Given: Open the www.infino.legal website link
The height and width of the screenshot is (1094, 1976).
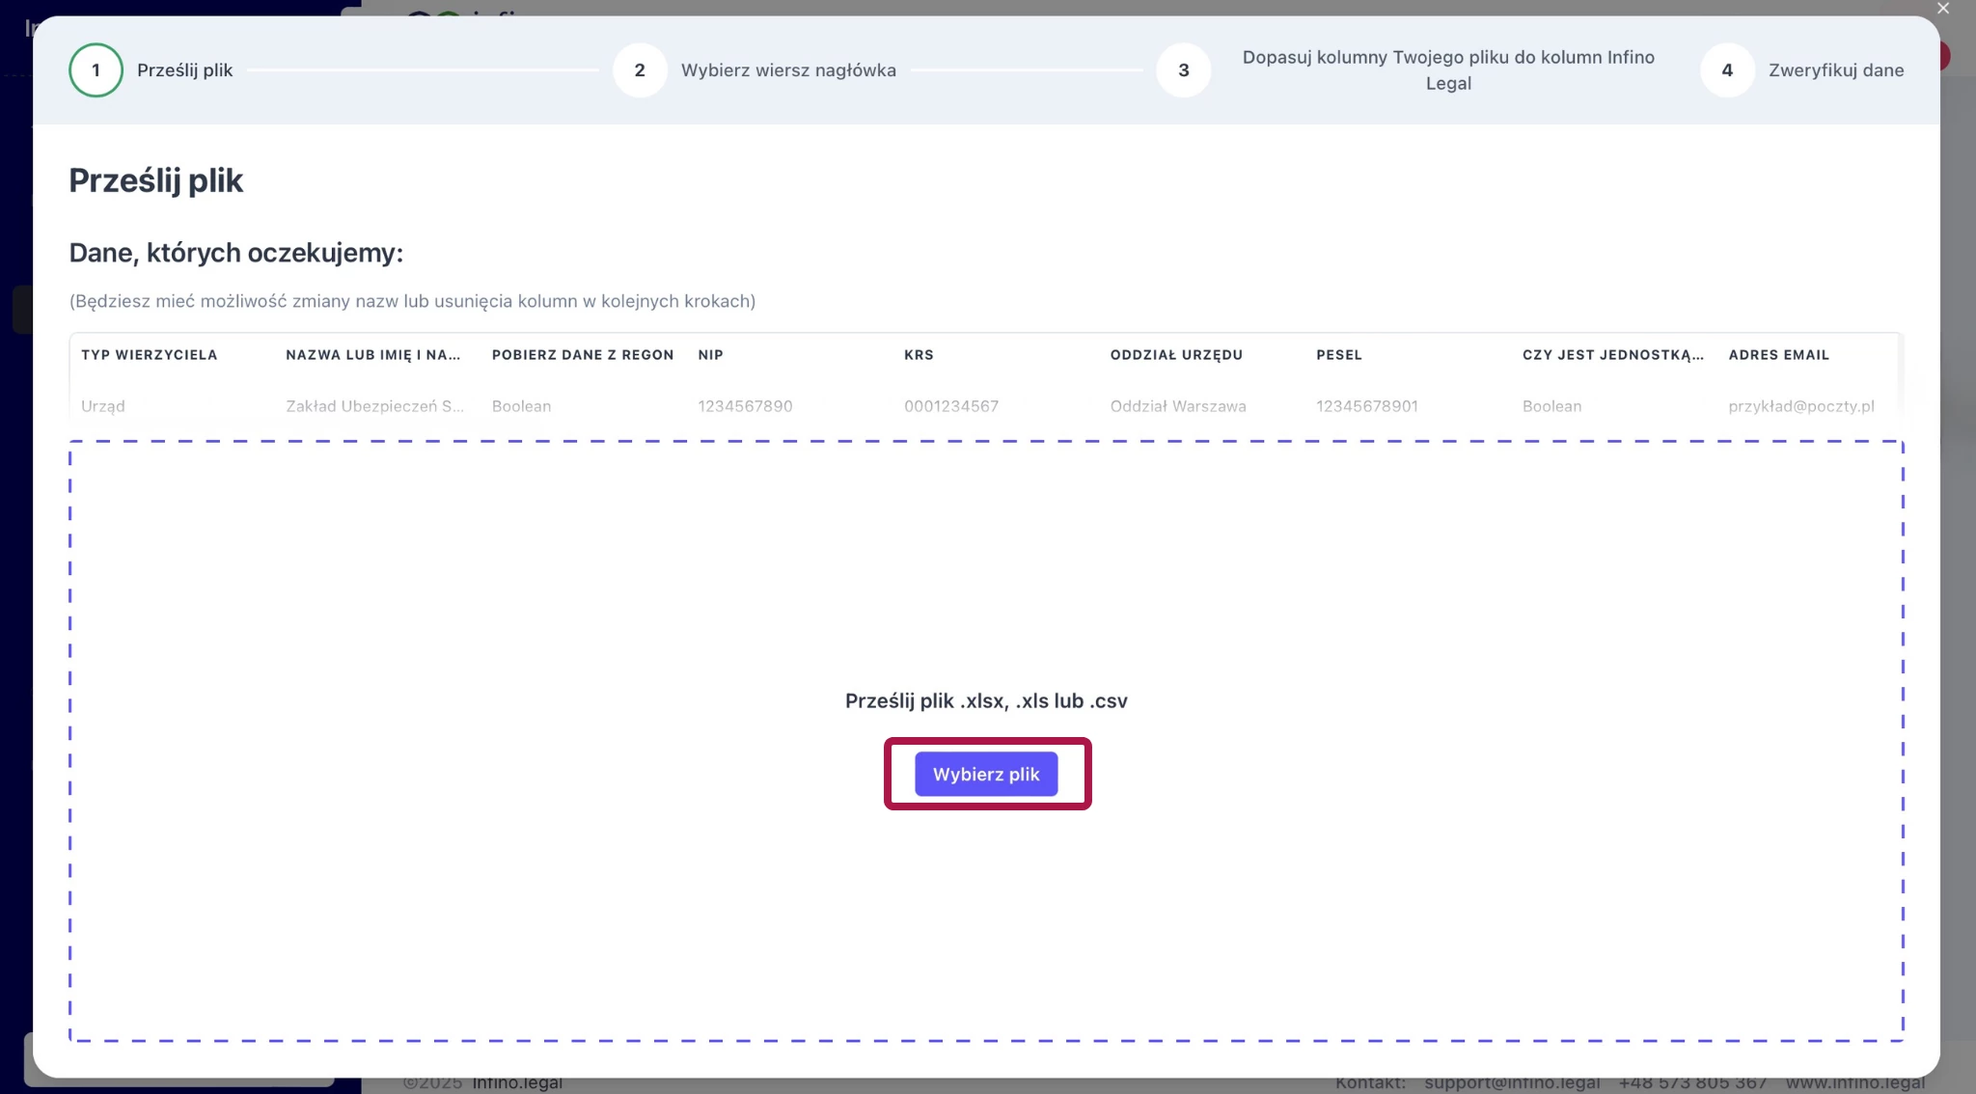Looking at the screenshot, I should tap(1854, 1083).
